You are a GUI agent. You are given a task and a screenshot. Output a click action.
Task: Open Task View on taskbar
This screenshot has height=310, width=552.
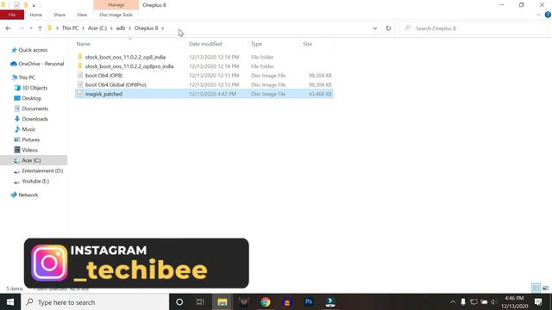tap(200, 302)
